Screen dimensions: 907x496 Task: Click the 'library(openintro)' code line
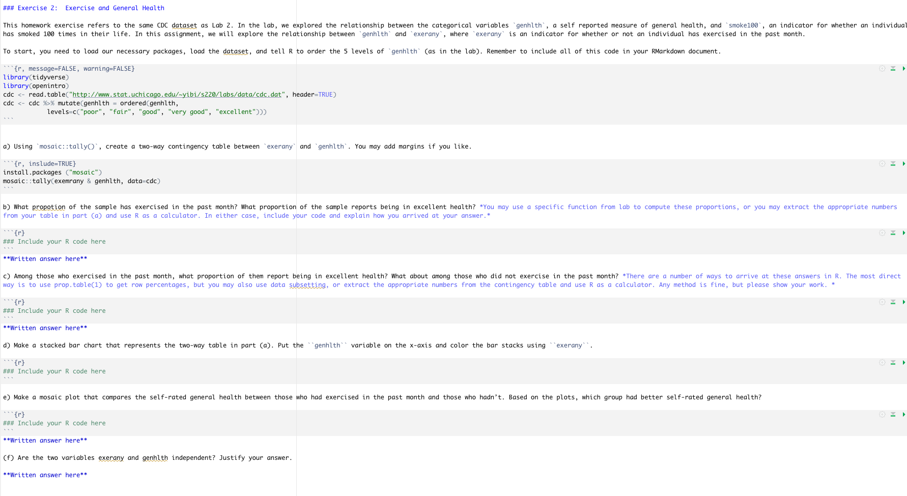36,86
